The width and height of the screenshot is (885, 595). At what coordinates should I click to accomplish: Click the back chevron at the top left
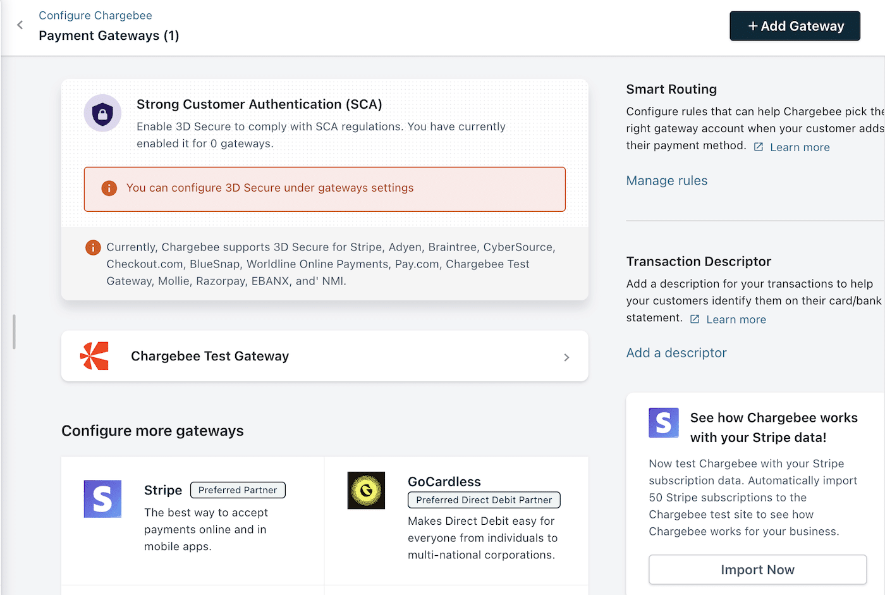pos(20,25)
